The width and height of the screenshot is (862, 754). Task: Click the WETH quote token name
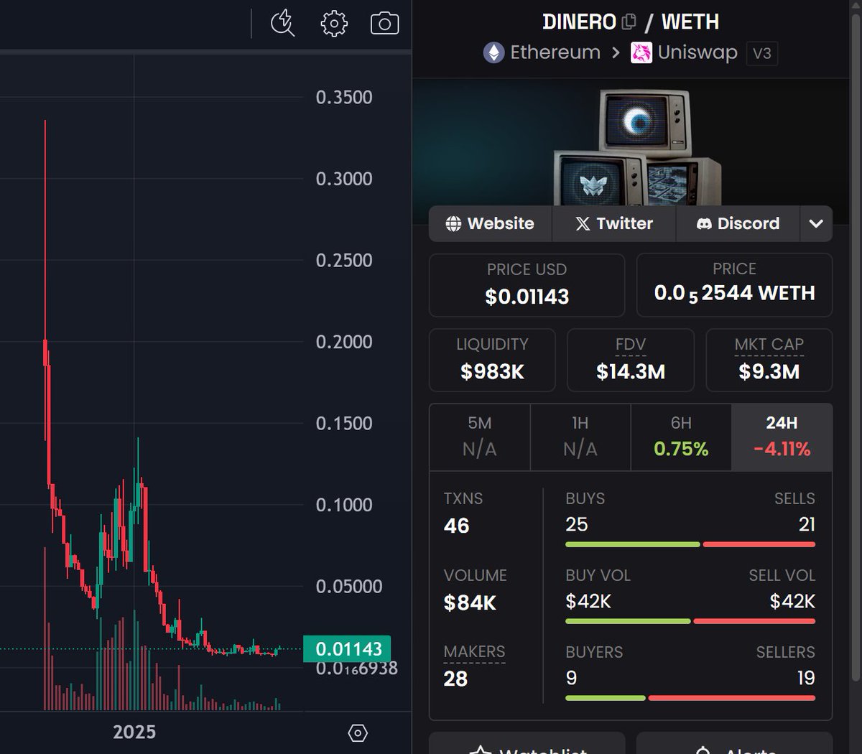point(690,22)
